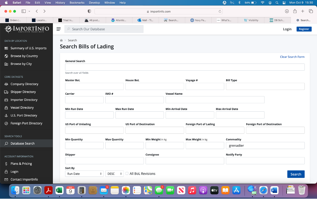
Task: Open Safari downloads icon
Action: (x=287, y=11)
